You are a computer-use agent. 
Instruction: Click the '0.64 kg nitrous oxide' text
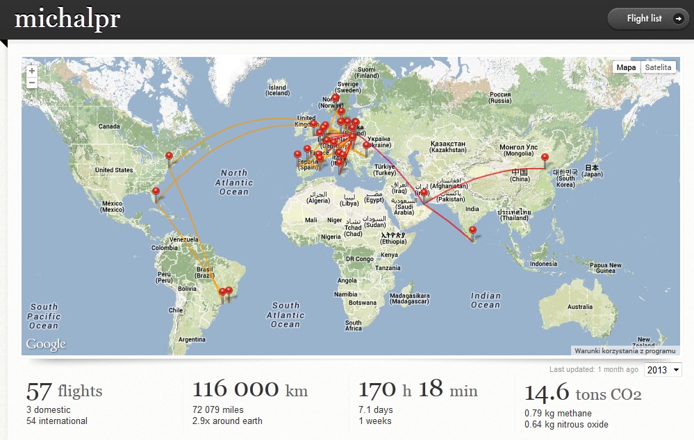coord(566,425)
